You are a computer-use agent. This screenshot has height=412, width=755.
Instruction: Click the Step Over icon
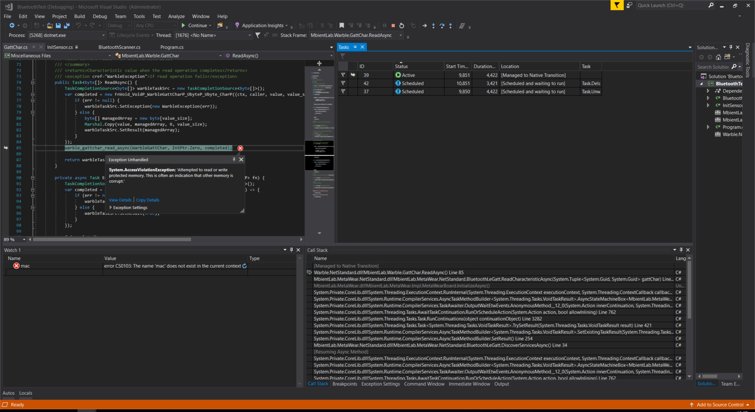442,26
